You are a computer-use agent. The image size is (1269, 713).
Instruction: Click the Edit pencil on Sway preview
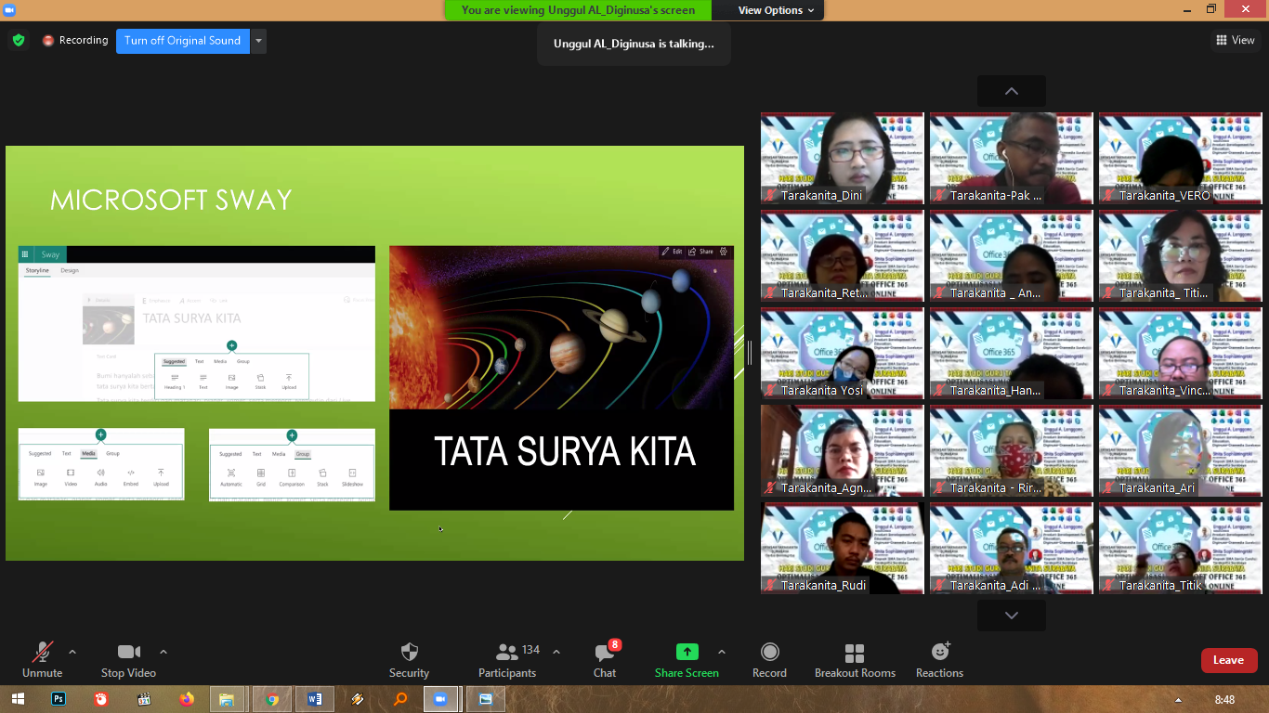672,252
